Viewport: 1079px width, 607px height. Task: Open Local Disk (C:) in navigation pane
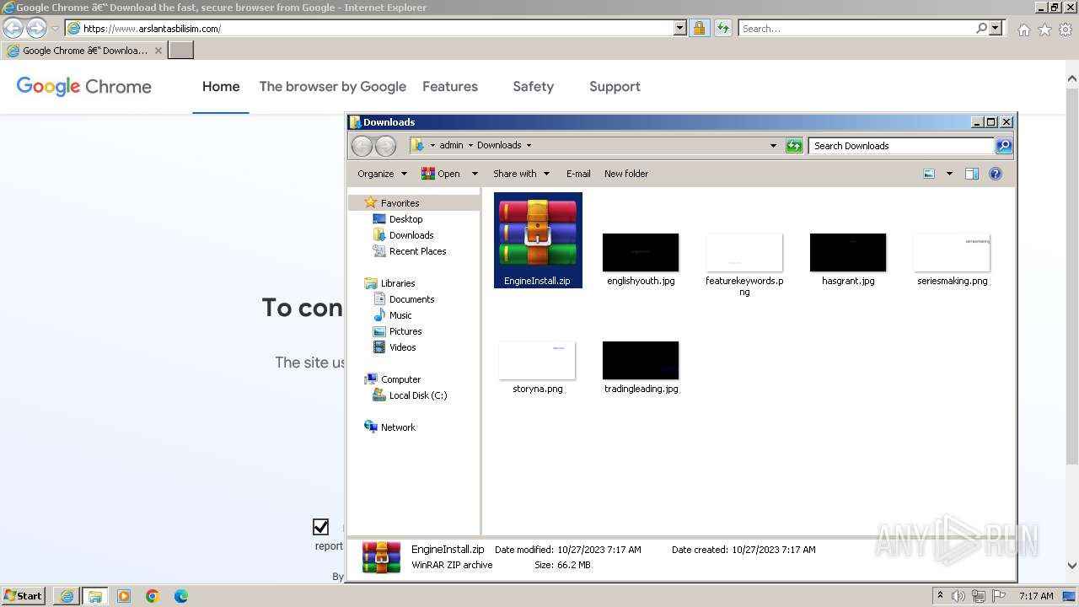[418, 395]
